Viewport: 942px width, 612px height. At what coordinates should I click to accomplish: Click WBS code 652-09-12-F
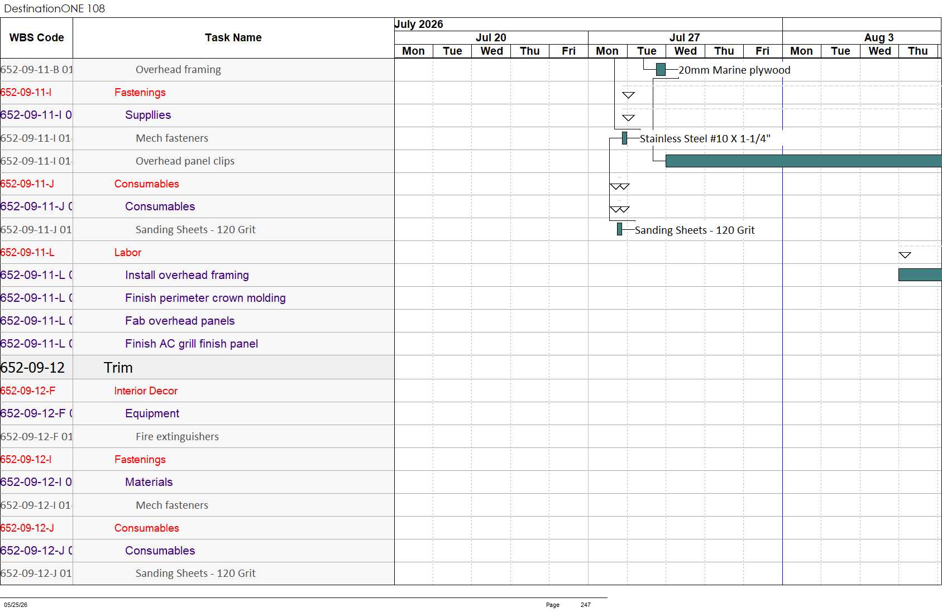click(x=28, y=391)
